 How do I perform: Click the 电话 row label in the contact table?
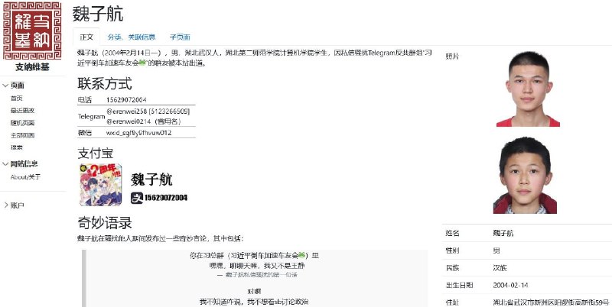tap(85, 100)
